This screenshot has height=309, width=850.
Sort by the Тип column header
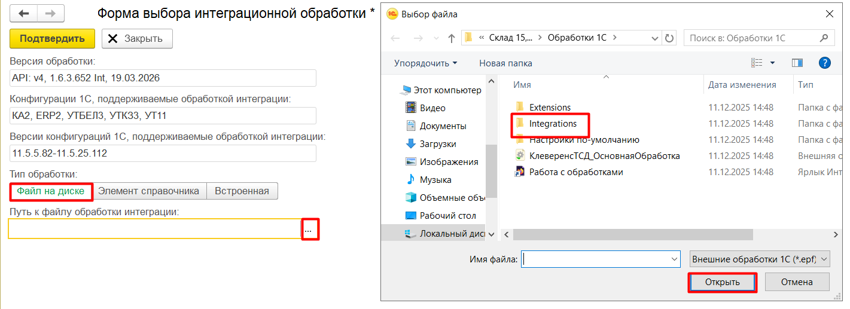[806, 85]
